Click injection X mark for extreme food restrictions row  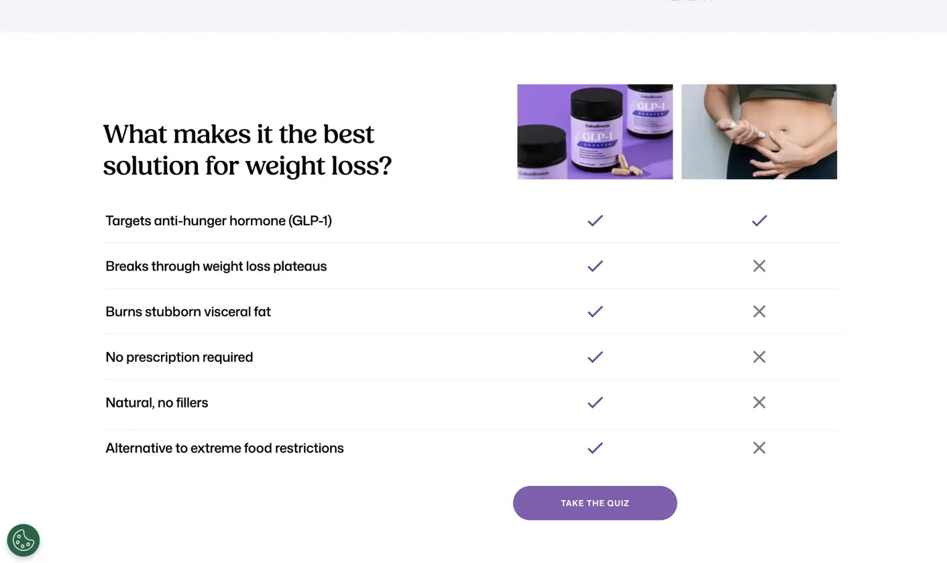click(759, 448)
